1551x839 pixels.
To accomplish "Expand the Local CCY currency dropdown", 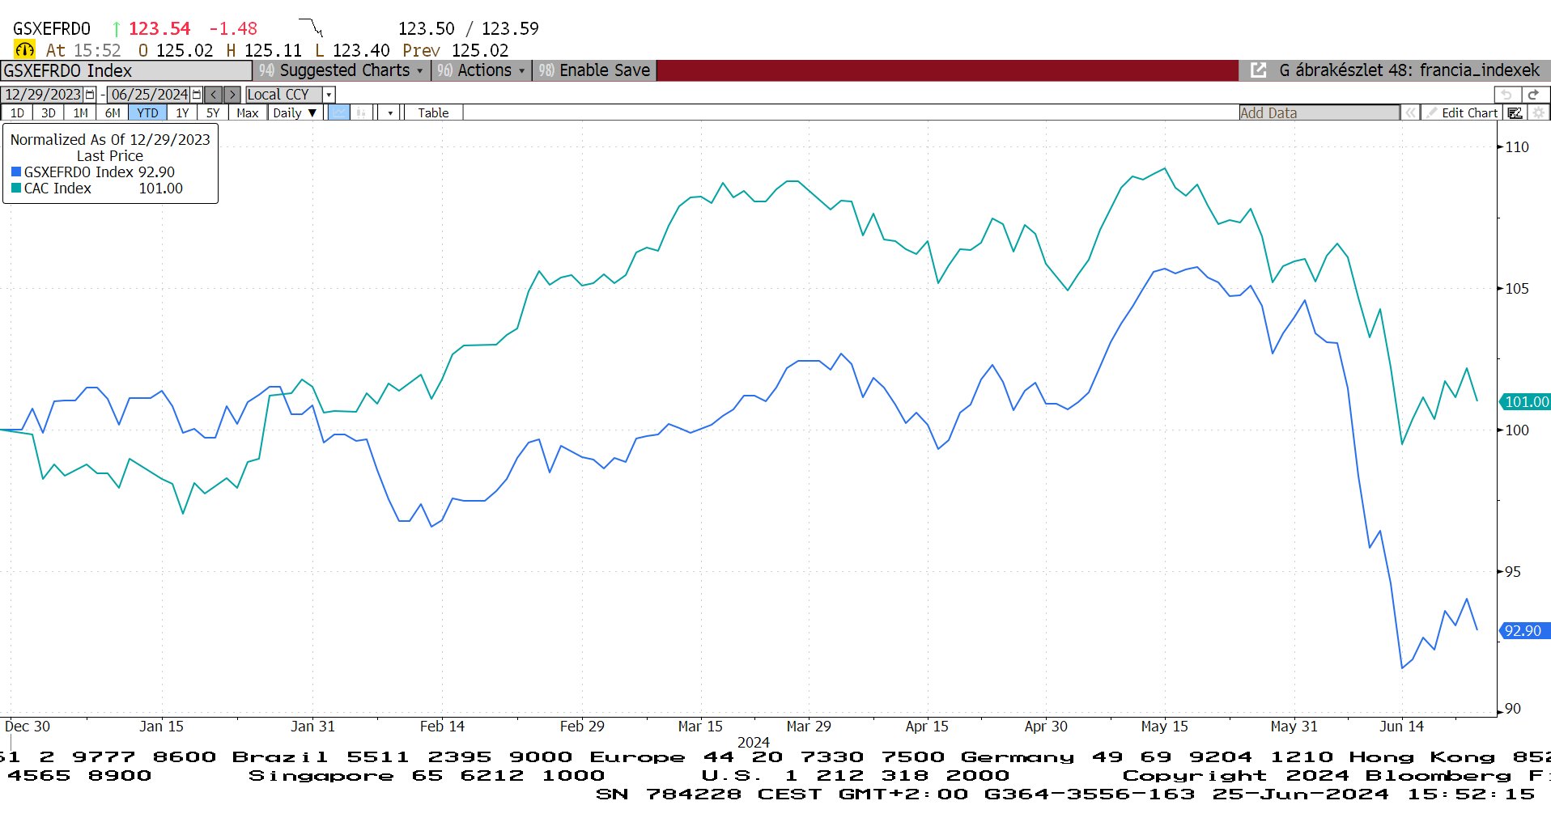I will pyautogui.click(x=329, y=95).
